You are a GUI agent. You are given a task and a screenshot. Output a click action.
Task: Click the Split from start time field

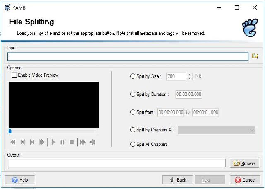[171, 112]
